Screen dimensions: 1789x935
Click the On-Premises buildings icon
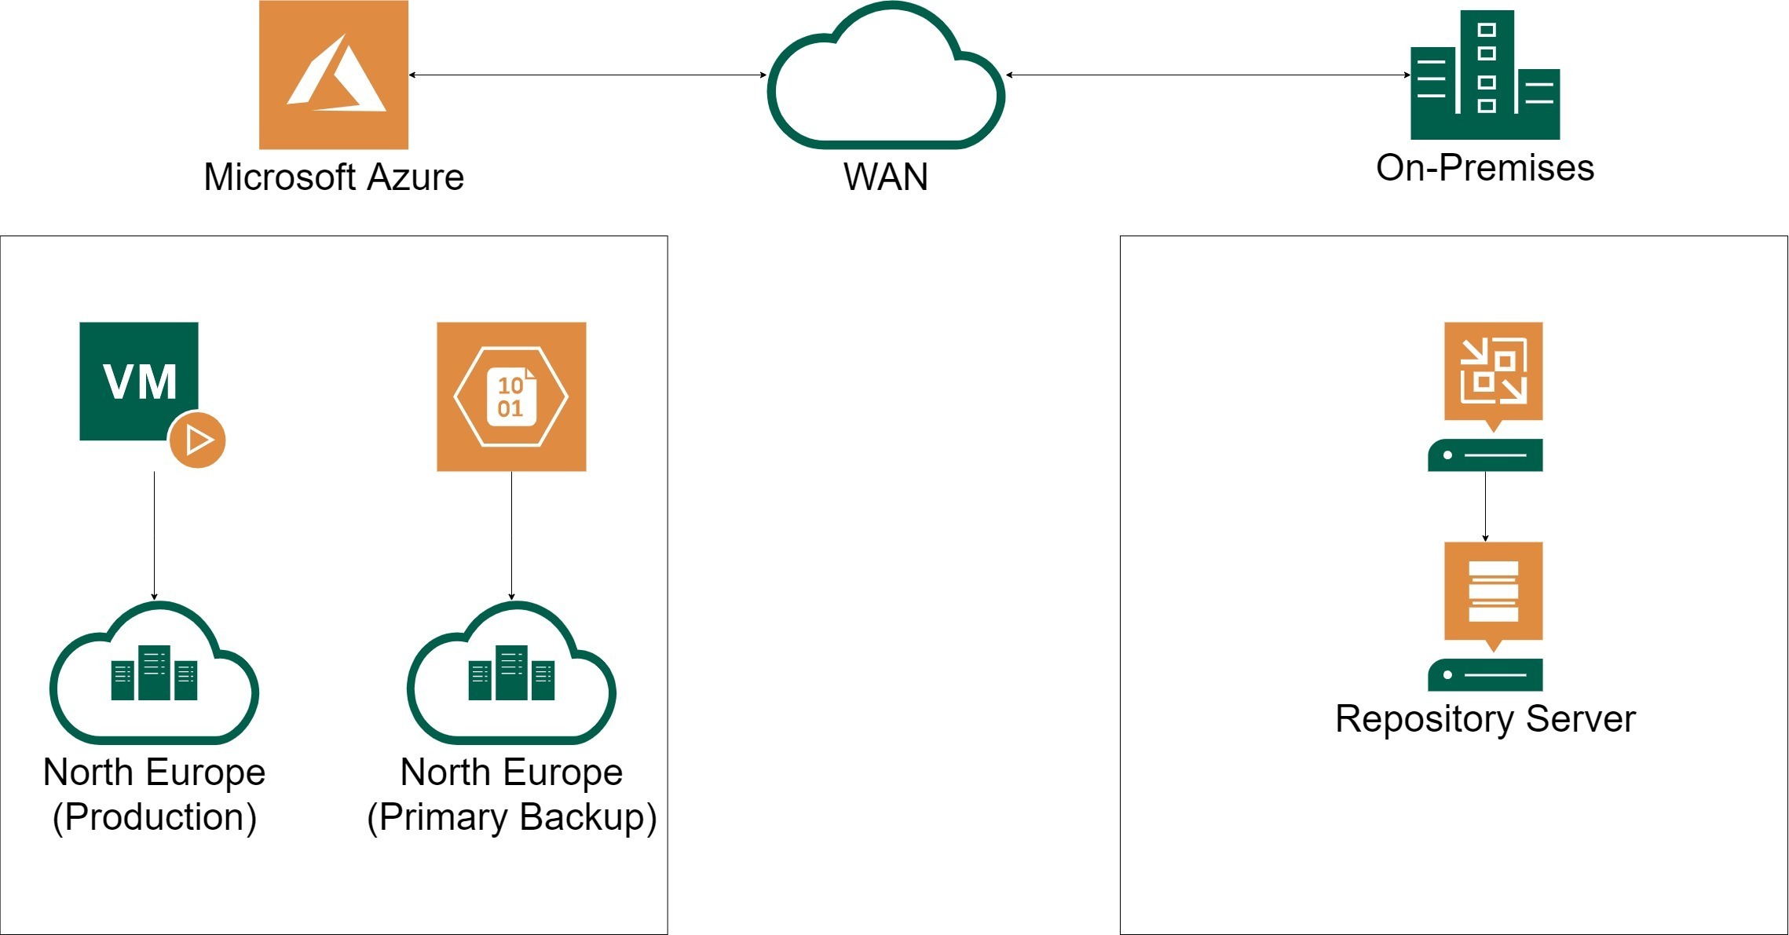click(x=1485, y=75)
